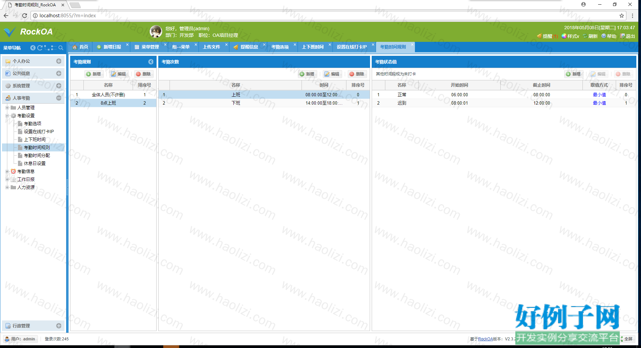Click 新增 in the 考勤状态值 panel

coord(574,74)
